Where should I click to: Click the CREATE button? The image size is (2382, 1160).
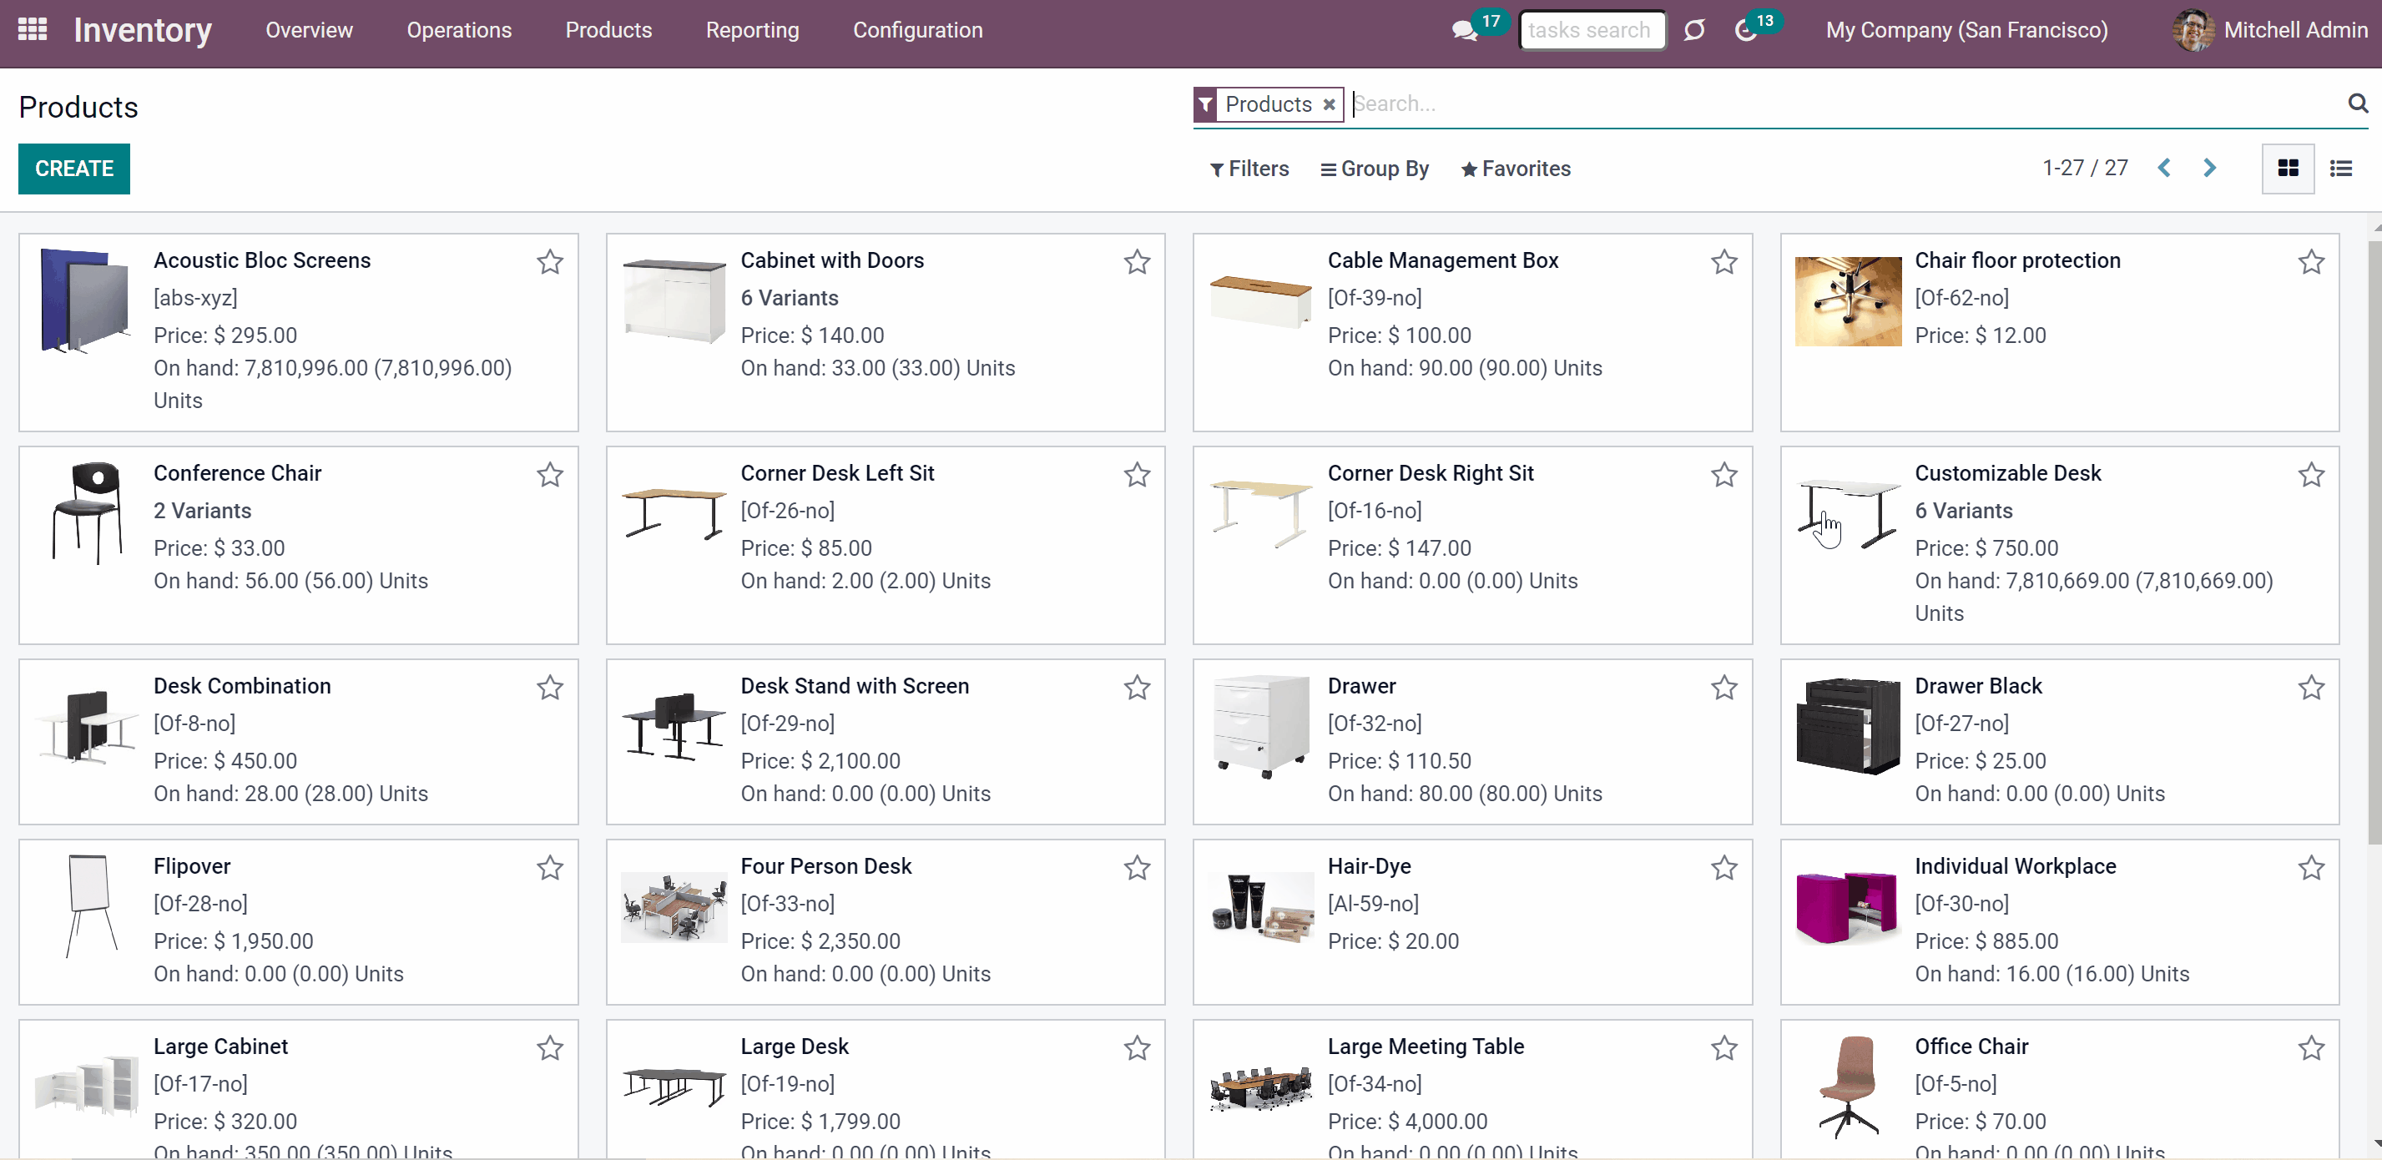coord(74,169)
